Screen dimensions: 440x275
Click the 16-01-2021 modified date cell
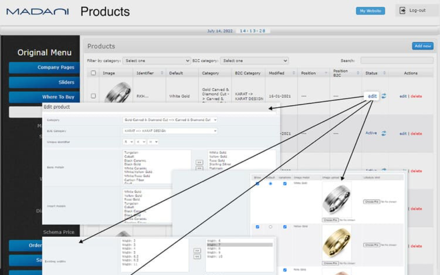click(280, 96)
